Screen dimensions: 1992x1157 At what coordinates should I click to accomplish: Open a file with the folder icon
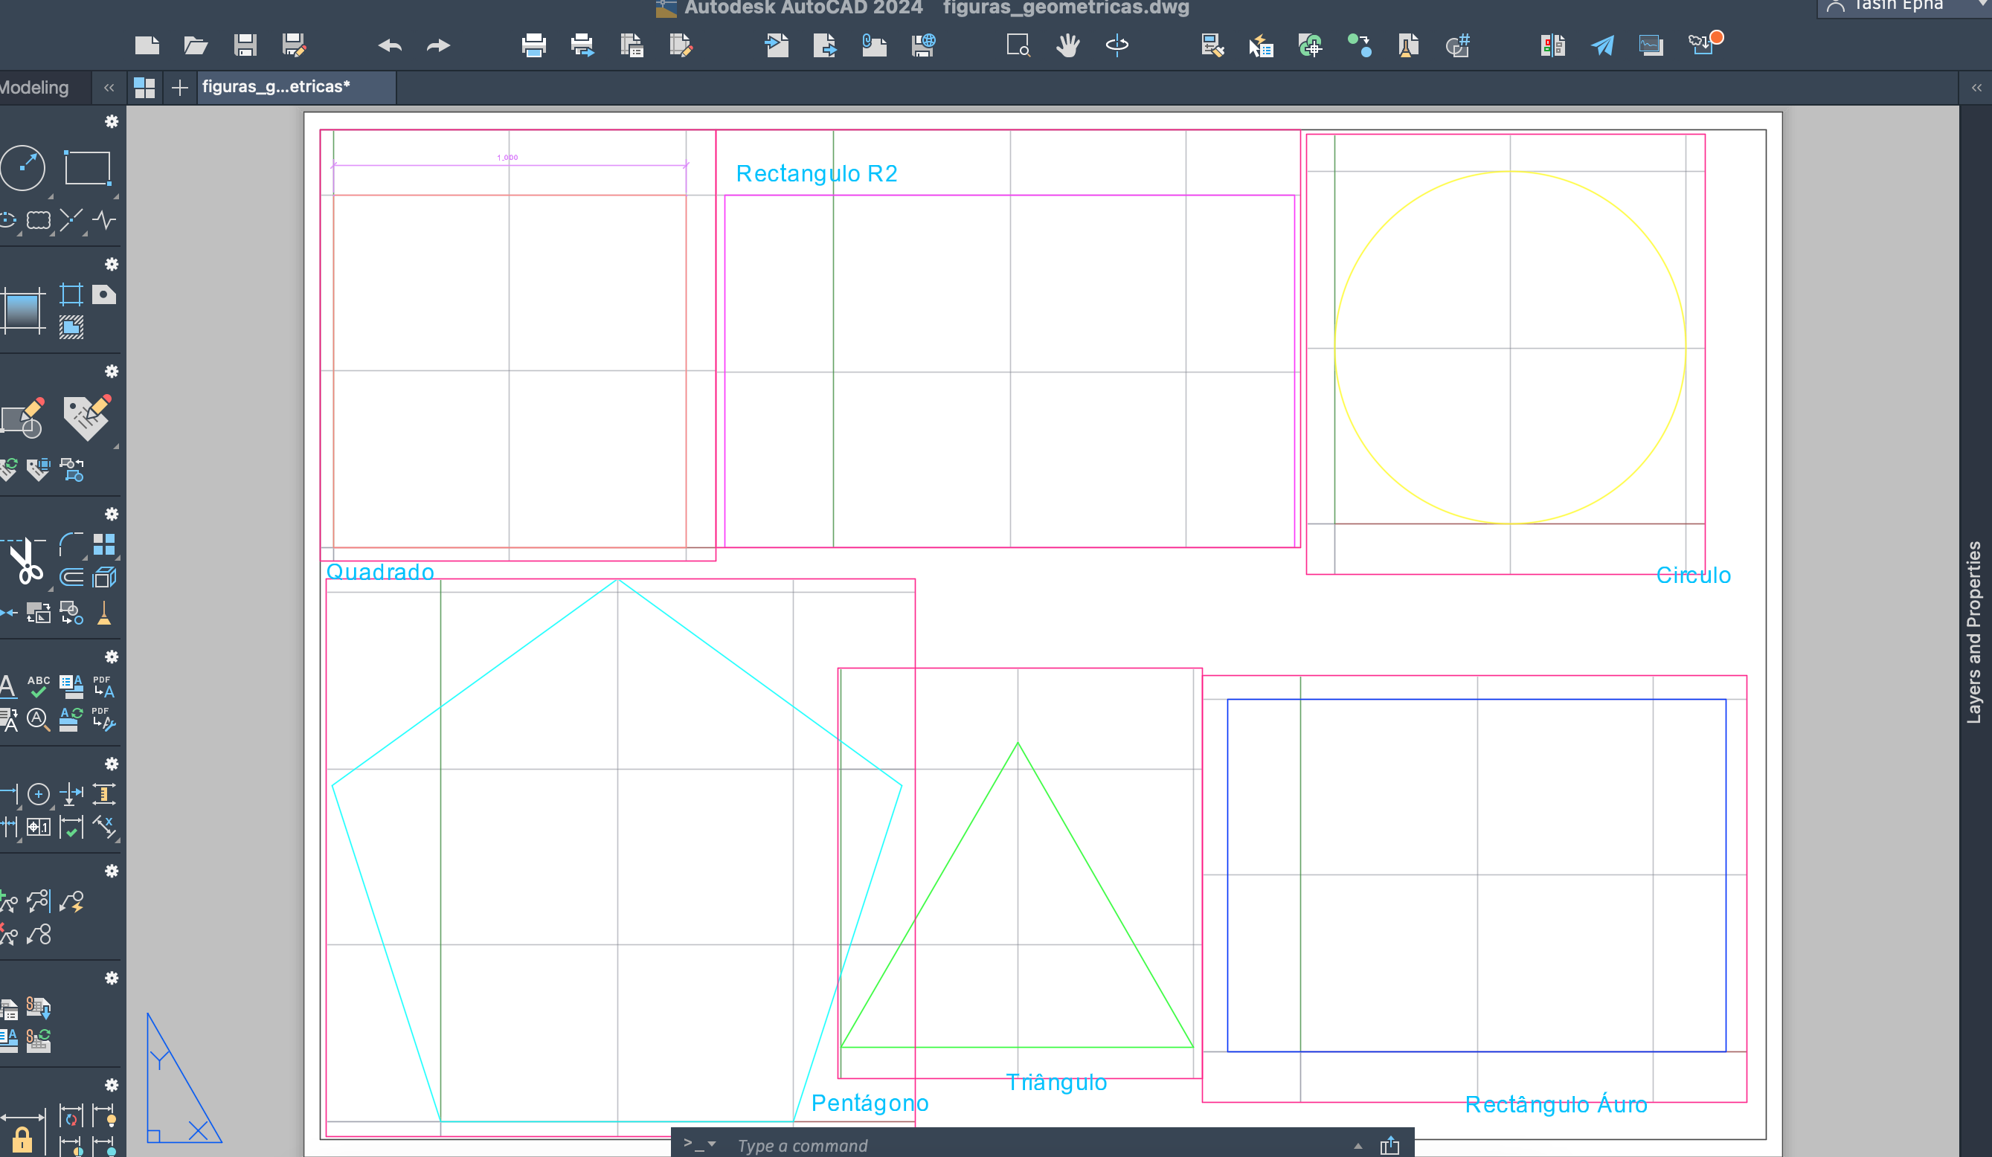coord(195,45)
